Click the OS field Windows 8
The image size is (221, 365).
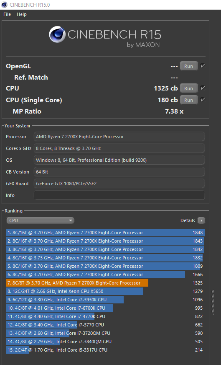(x=119, y=160)
